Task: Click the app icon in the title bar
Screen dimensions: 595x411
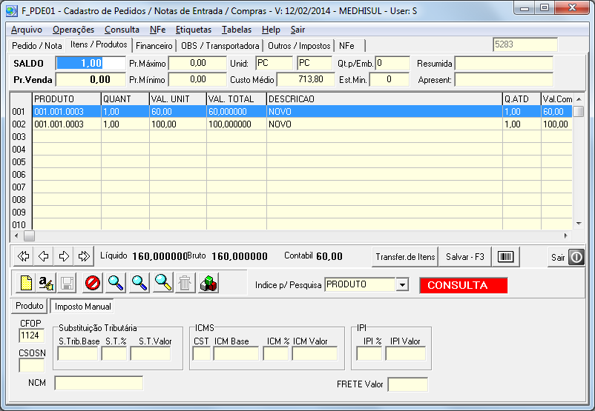Action: pos(12,10)
